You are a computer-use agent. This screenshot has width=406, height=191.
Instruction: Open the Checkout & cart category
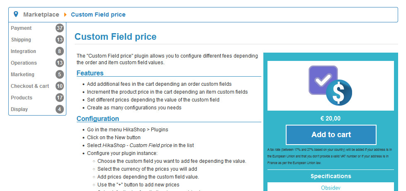tap(30, 86)
